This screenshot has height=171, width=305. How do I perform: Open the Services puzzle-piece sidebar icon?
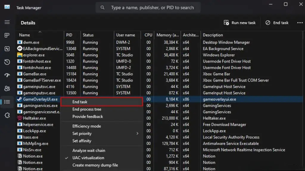click(x=7, y=115)
